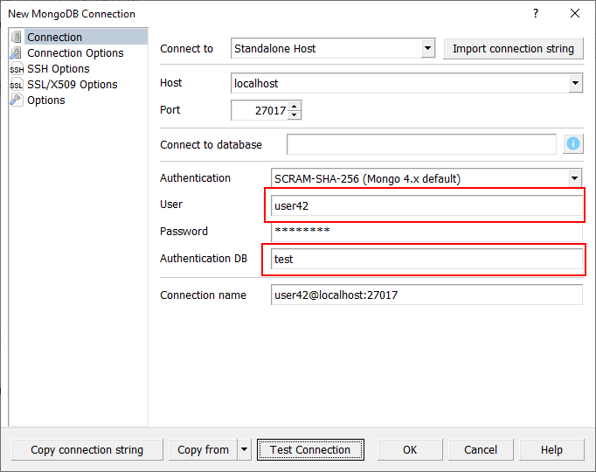Image resolution: width=596 pixels, height=472 pixels.
Task: Click the question mark help icon in title bar
Action: 535,13
